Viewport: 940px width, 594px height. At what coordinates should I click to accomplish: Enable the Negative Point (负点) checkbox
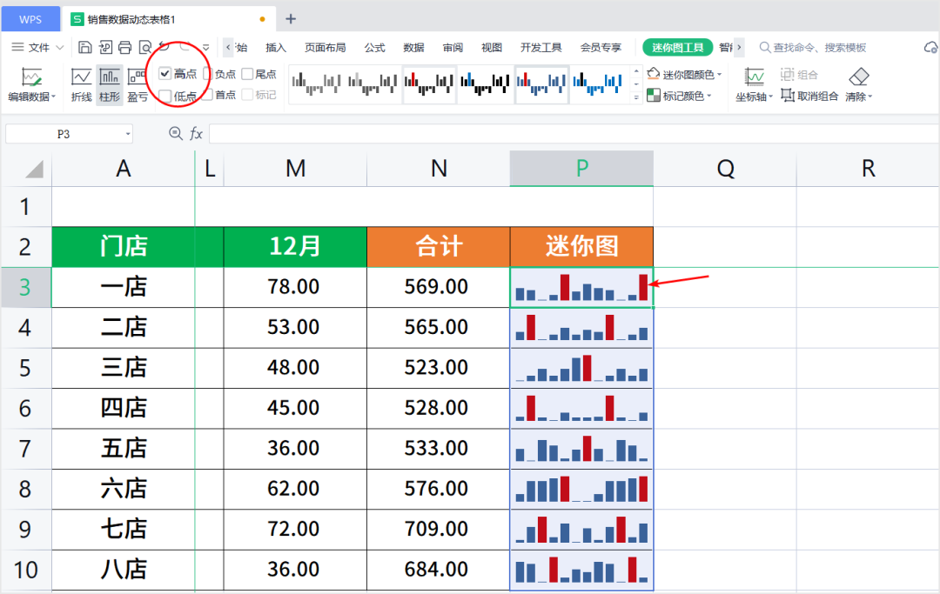click(208, 74)
